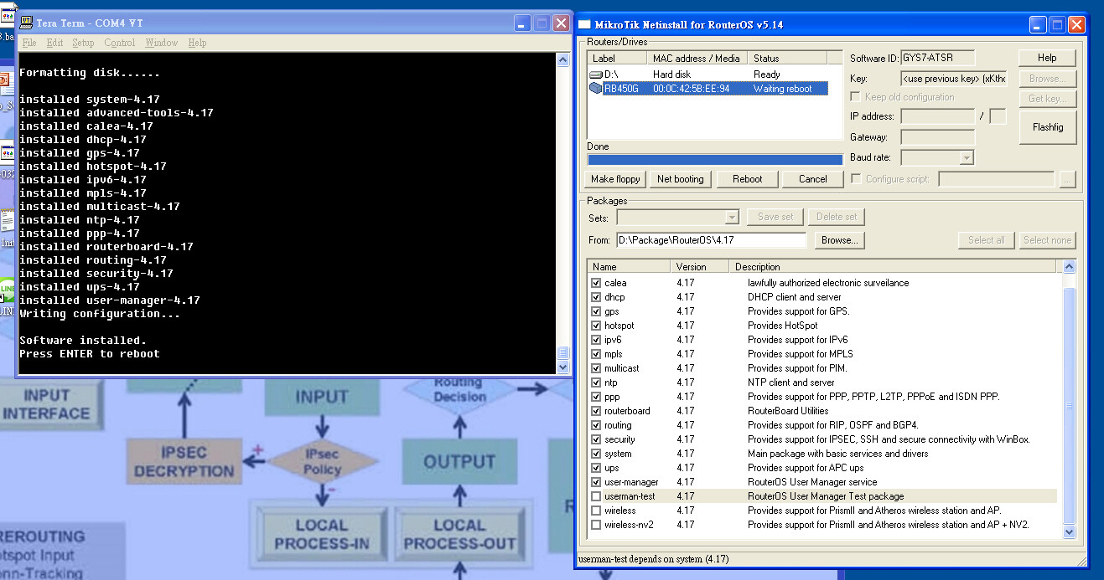Uncheck the dhcp package checkbox
1104x580 pixels.
click(596, 297)
